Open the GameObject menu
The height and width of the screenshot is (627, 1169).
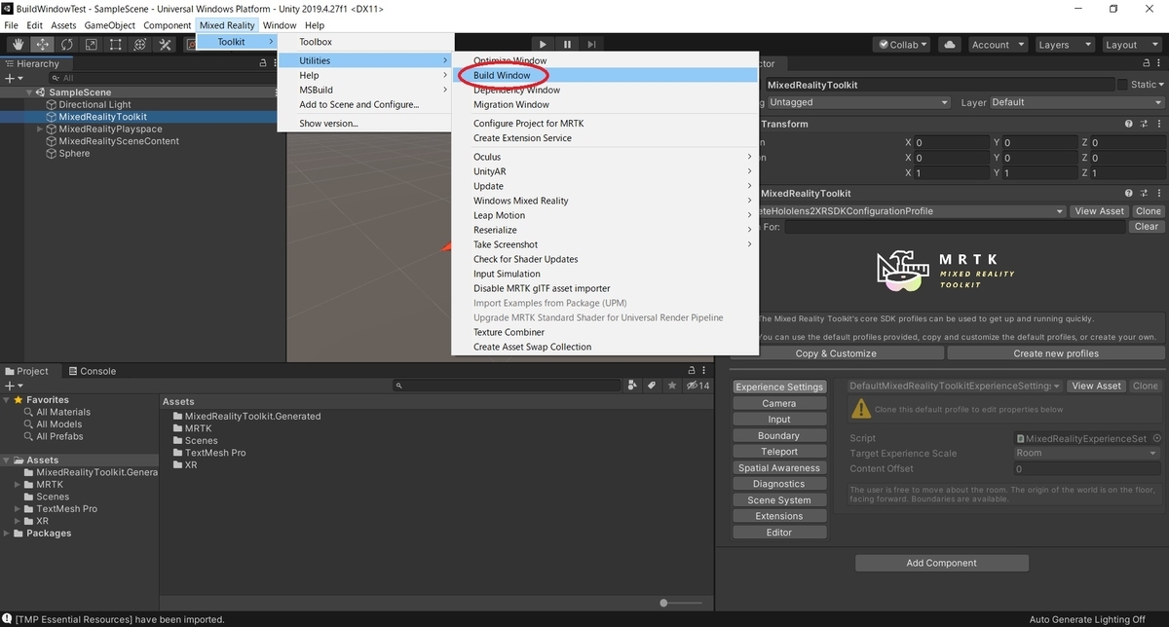(x=110, y=25)
